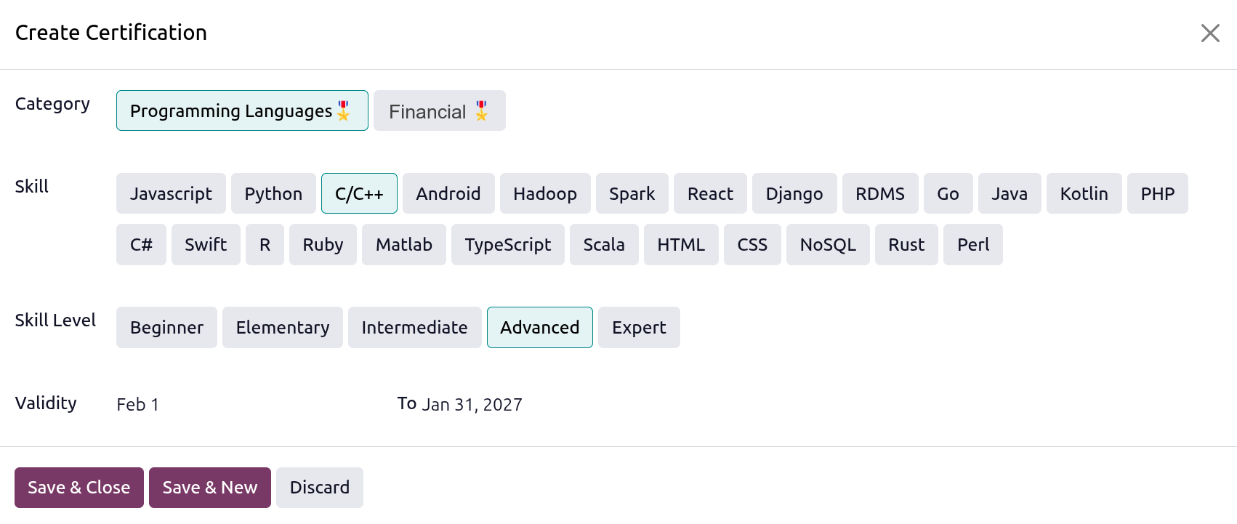Select the React skill
The image size is (1237, 524).
[x=710, y=193]
